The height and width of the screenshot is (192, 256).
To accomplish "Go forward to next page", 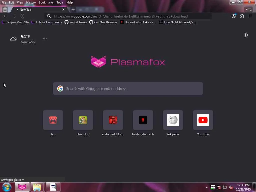I will click(14, 16).
